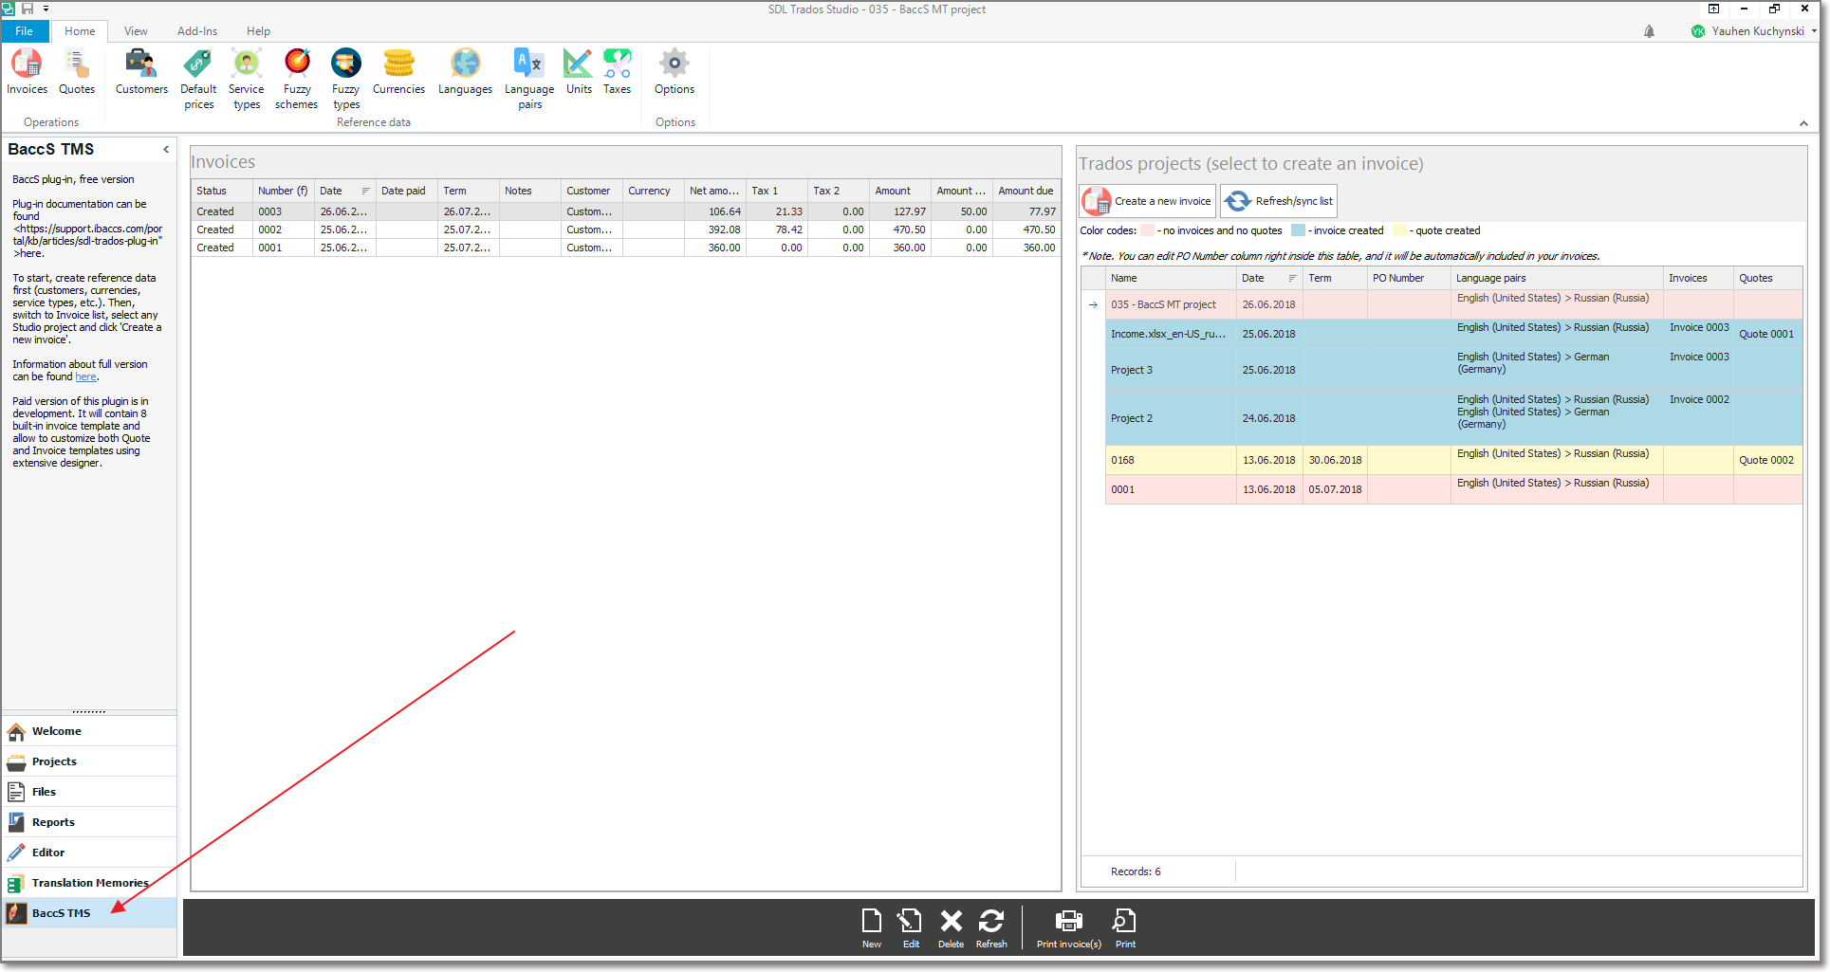1830x972 pixels.
Task: Go to Welcome view
Action: [89, 731]
